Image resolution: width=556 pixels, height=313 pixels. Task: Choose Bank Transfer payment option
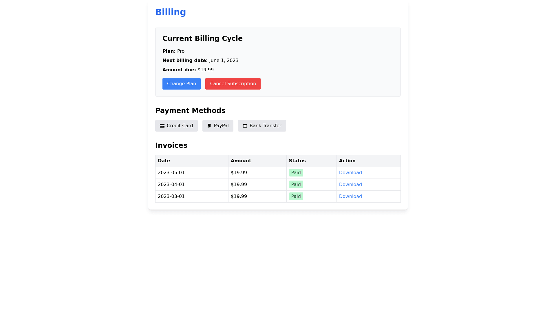tap(262, 126)
